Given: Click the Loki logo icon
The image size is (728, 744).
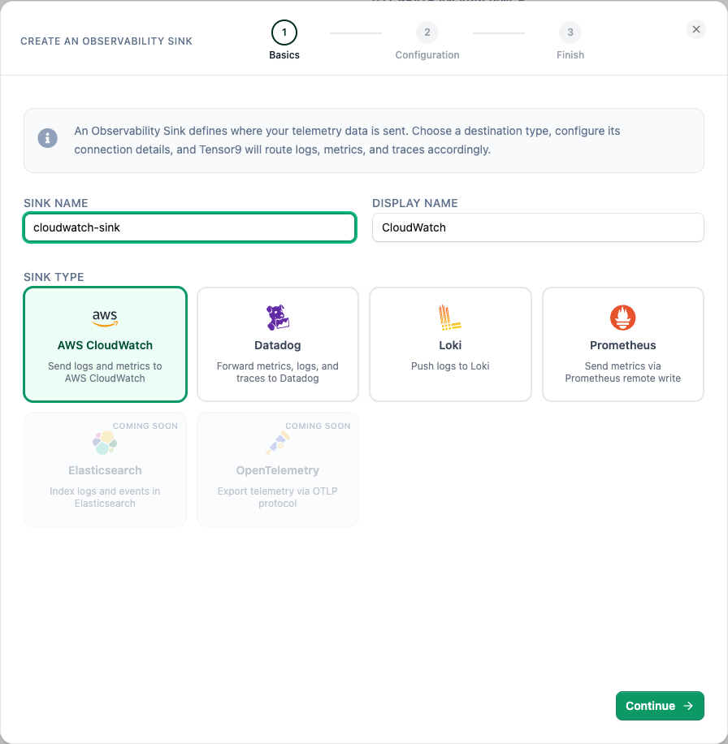Looking at the screenshot, I should point(450,318).
